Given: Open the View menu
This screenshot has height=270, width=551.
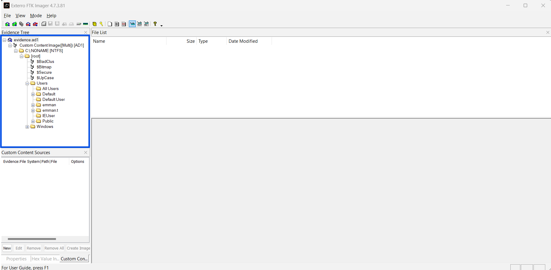Looking at the screenshot, I should coord(20,16).
